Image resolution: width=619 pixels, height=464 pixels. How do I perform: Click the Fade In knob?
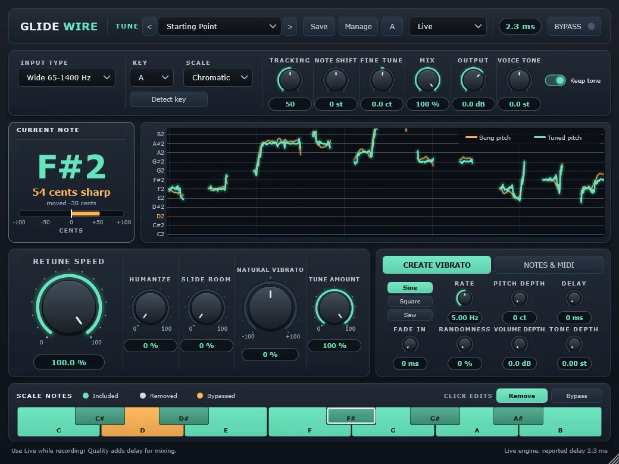pyautogui.click(x=409, y=344)
